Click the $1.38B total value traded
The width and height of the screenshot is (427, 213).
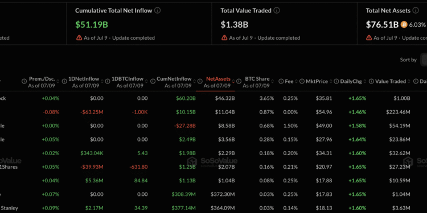pos(235,25)
